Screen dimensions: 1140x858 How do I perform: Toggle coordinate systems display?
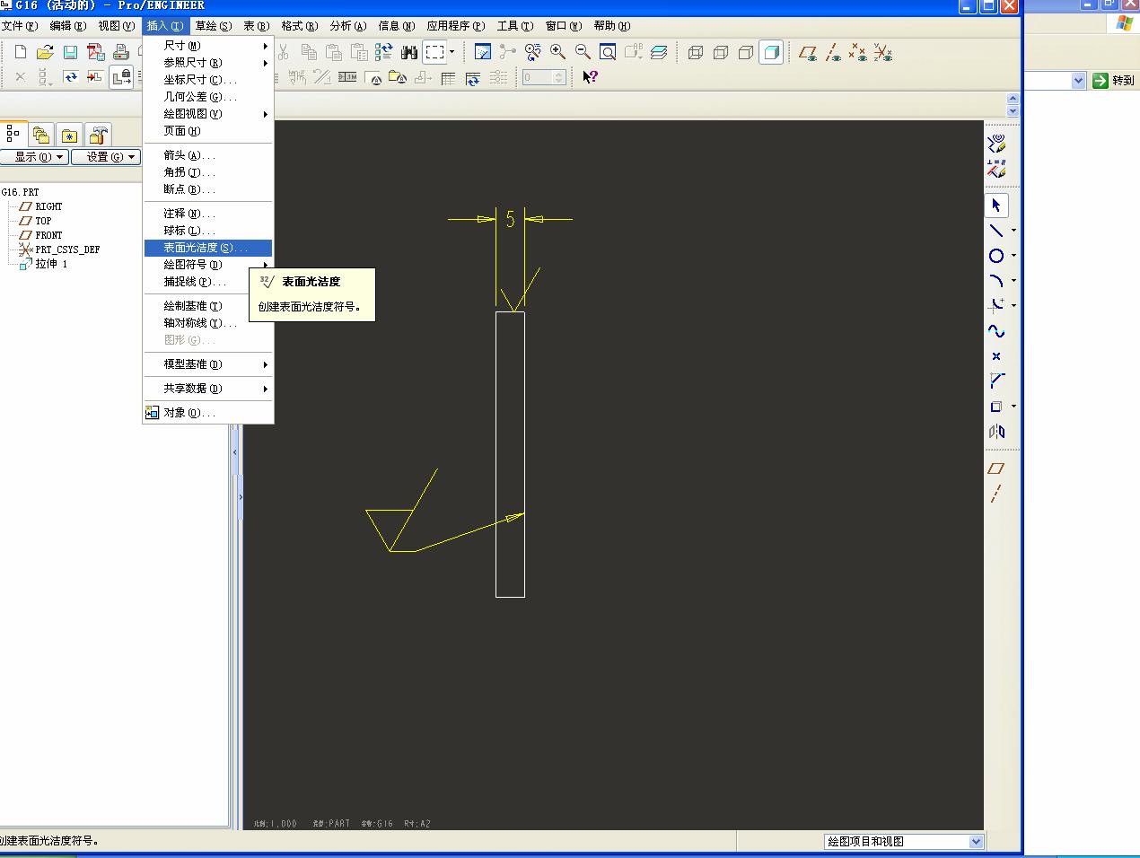tap(883, 53)
